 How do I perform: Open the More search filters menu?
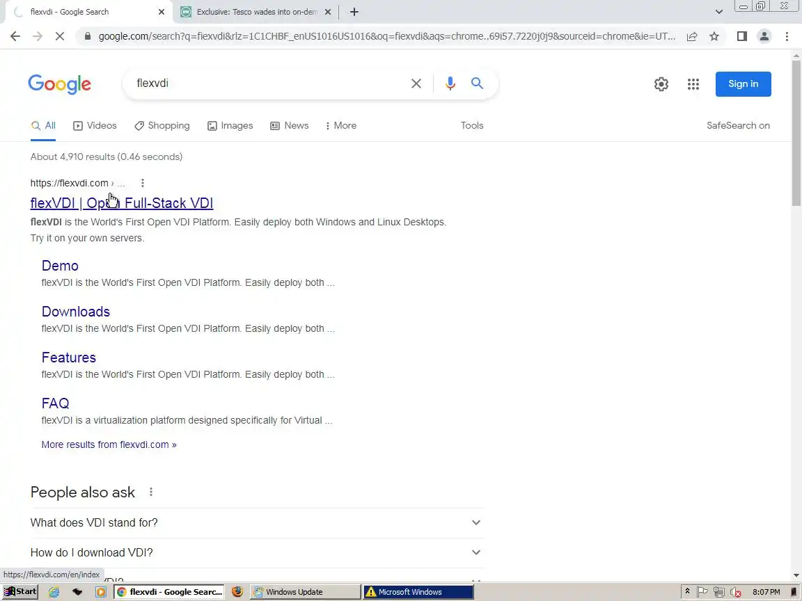(x=341, y=126)
